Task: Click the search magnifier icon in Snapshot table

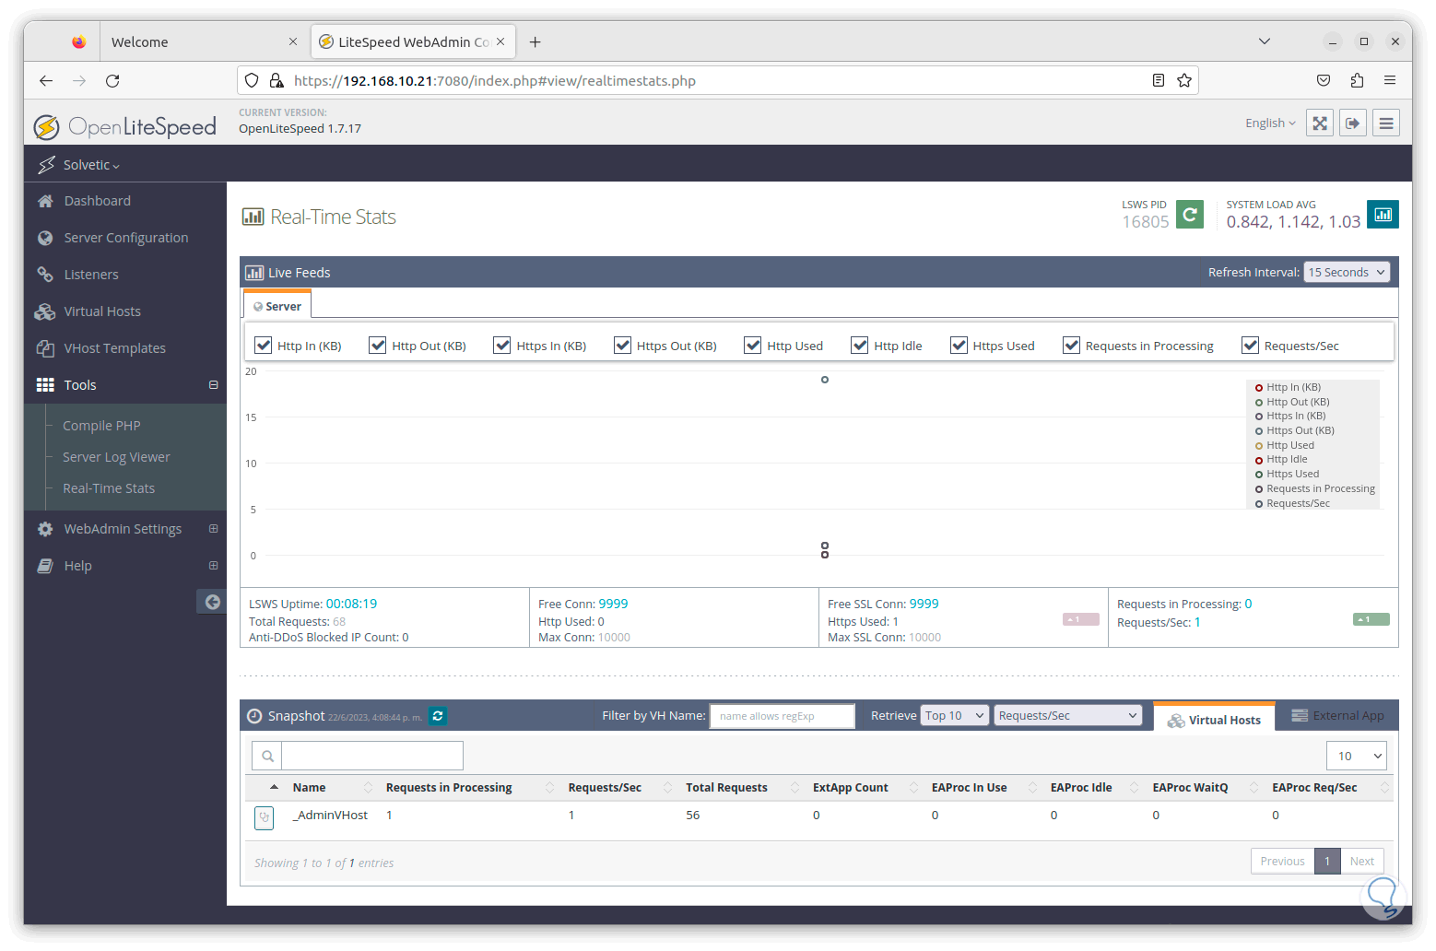Action: click(267, 757)
